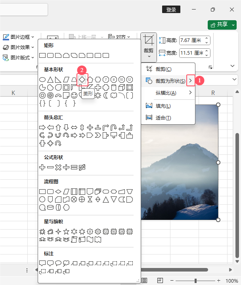The height and width of the screenshot is (285, 241).
Task: Choose the oval shape in basic shapes
Action: click(x=42, y=80)
